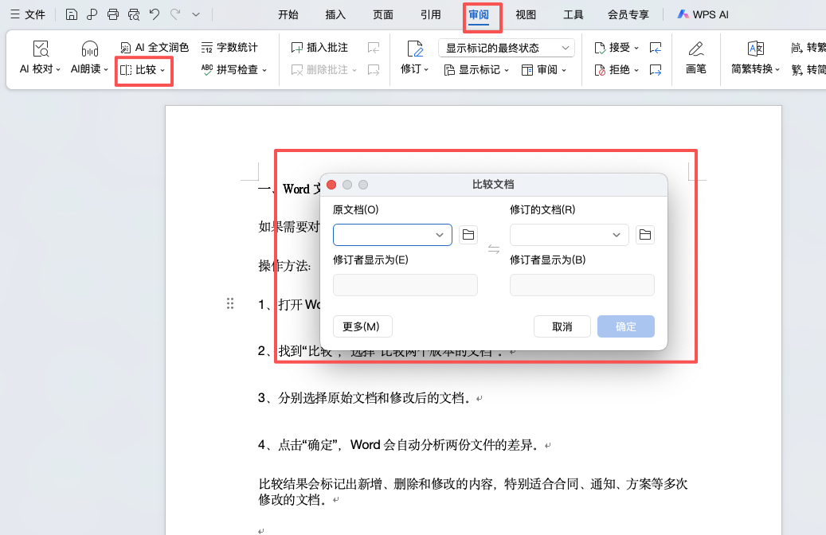Open the 显示标记 dropdown
Viewport: 826px width, 535px height.
pyautogui.click(x=476, y=69)
